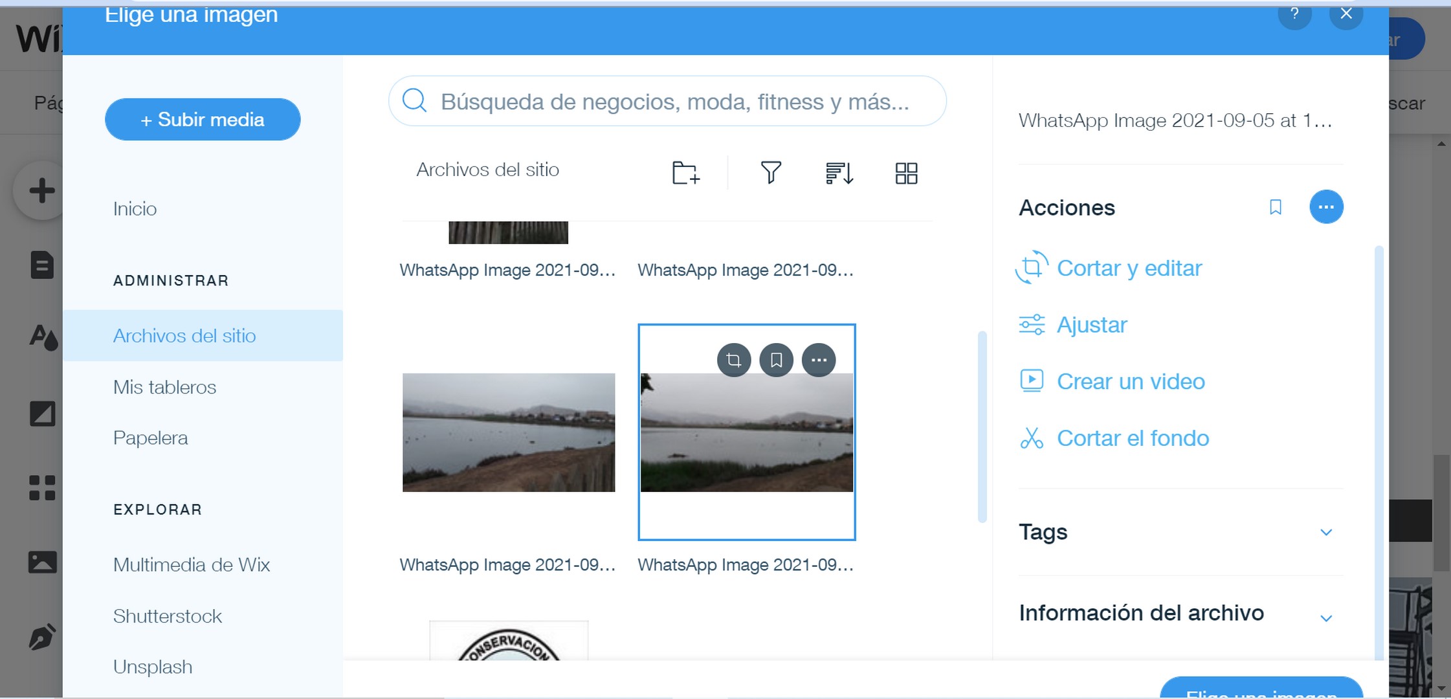Click crop icon on selected thumbnail

pyautogui.click(x=734, y=360)
